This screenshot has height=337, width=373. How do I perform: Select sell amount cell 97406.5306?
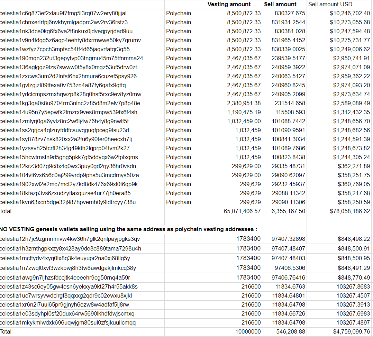pyautogui.click(x=290, y=268)
